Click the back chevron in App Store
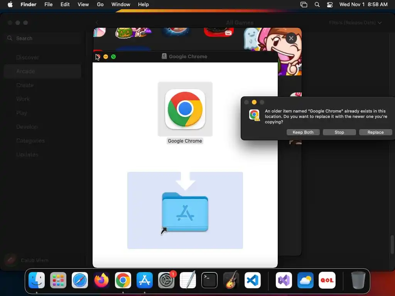Viewport: 395px width, 296px height. coord(97,22)
